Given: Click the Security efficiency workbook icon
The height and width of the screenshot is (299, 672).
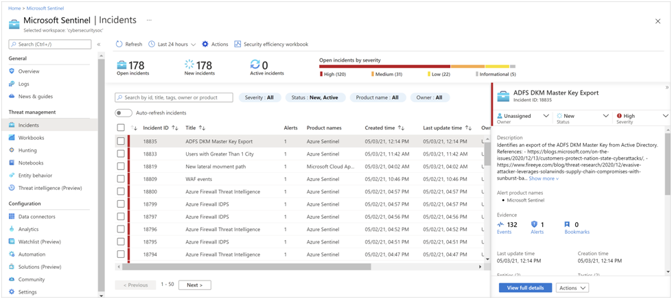Looking at the screenshot, I should coord(237,44).
